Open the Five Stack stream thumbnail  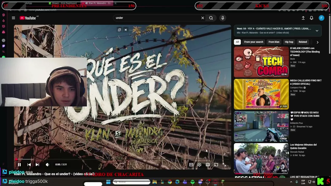tap(261, 126)
